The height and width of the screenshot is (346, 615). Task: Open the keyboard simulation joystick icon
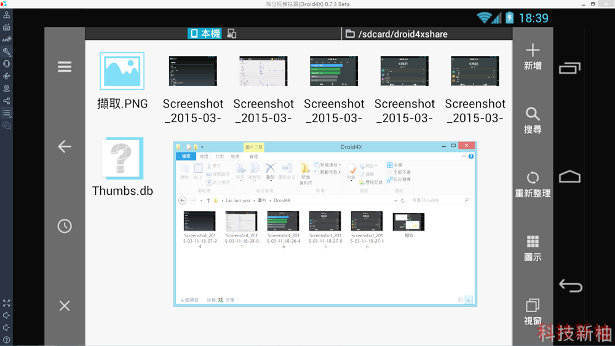tap(7, 15)
